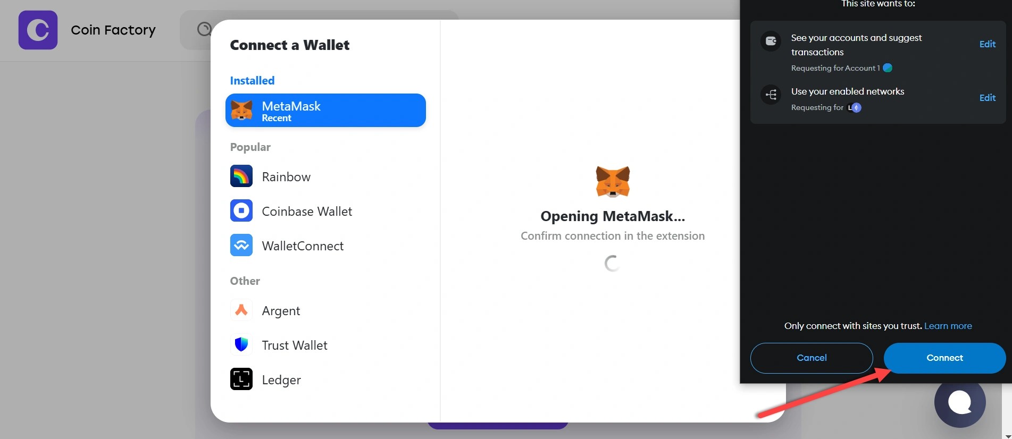This screenshot has width=1012, height=439.
Task: Click the search magnifier icon in header
Action: (x=204, y=29)
